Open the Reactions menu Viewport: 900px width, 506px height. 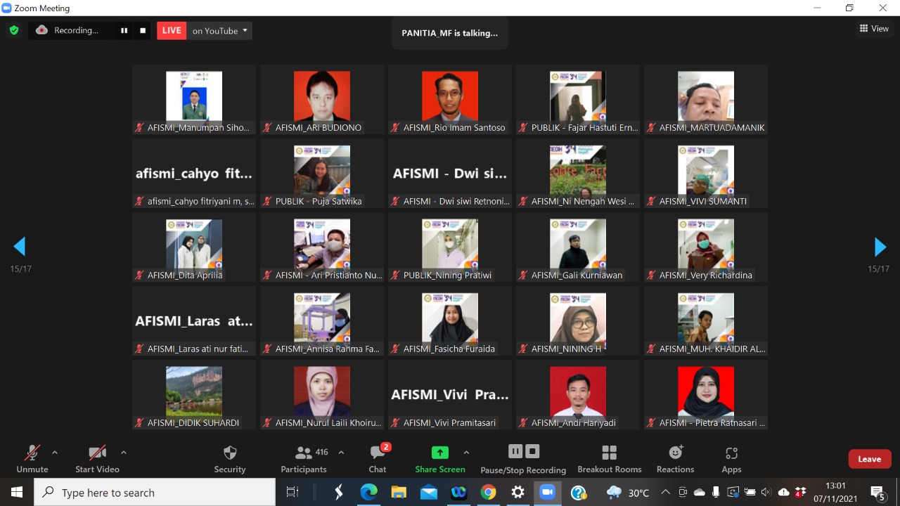pyautogui.click(x=675, y=459)
